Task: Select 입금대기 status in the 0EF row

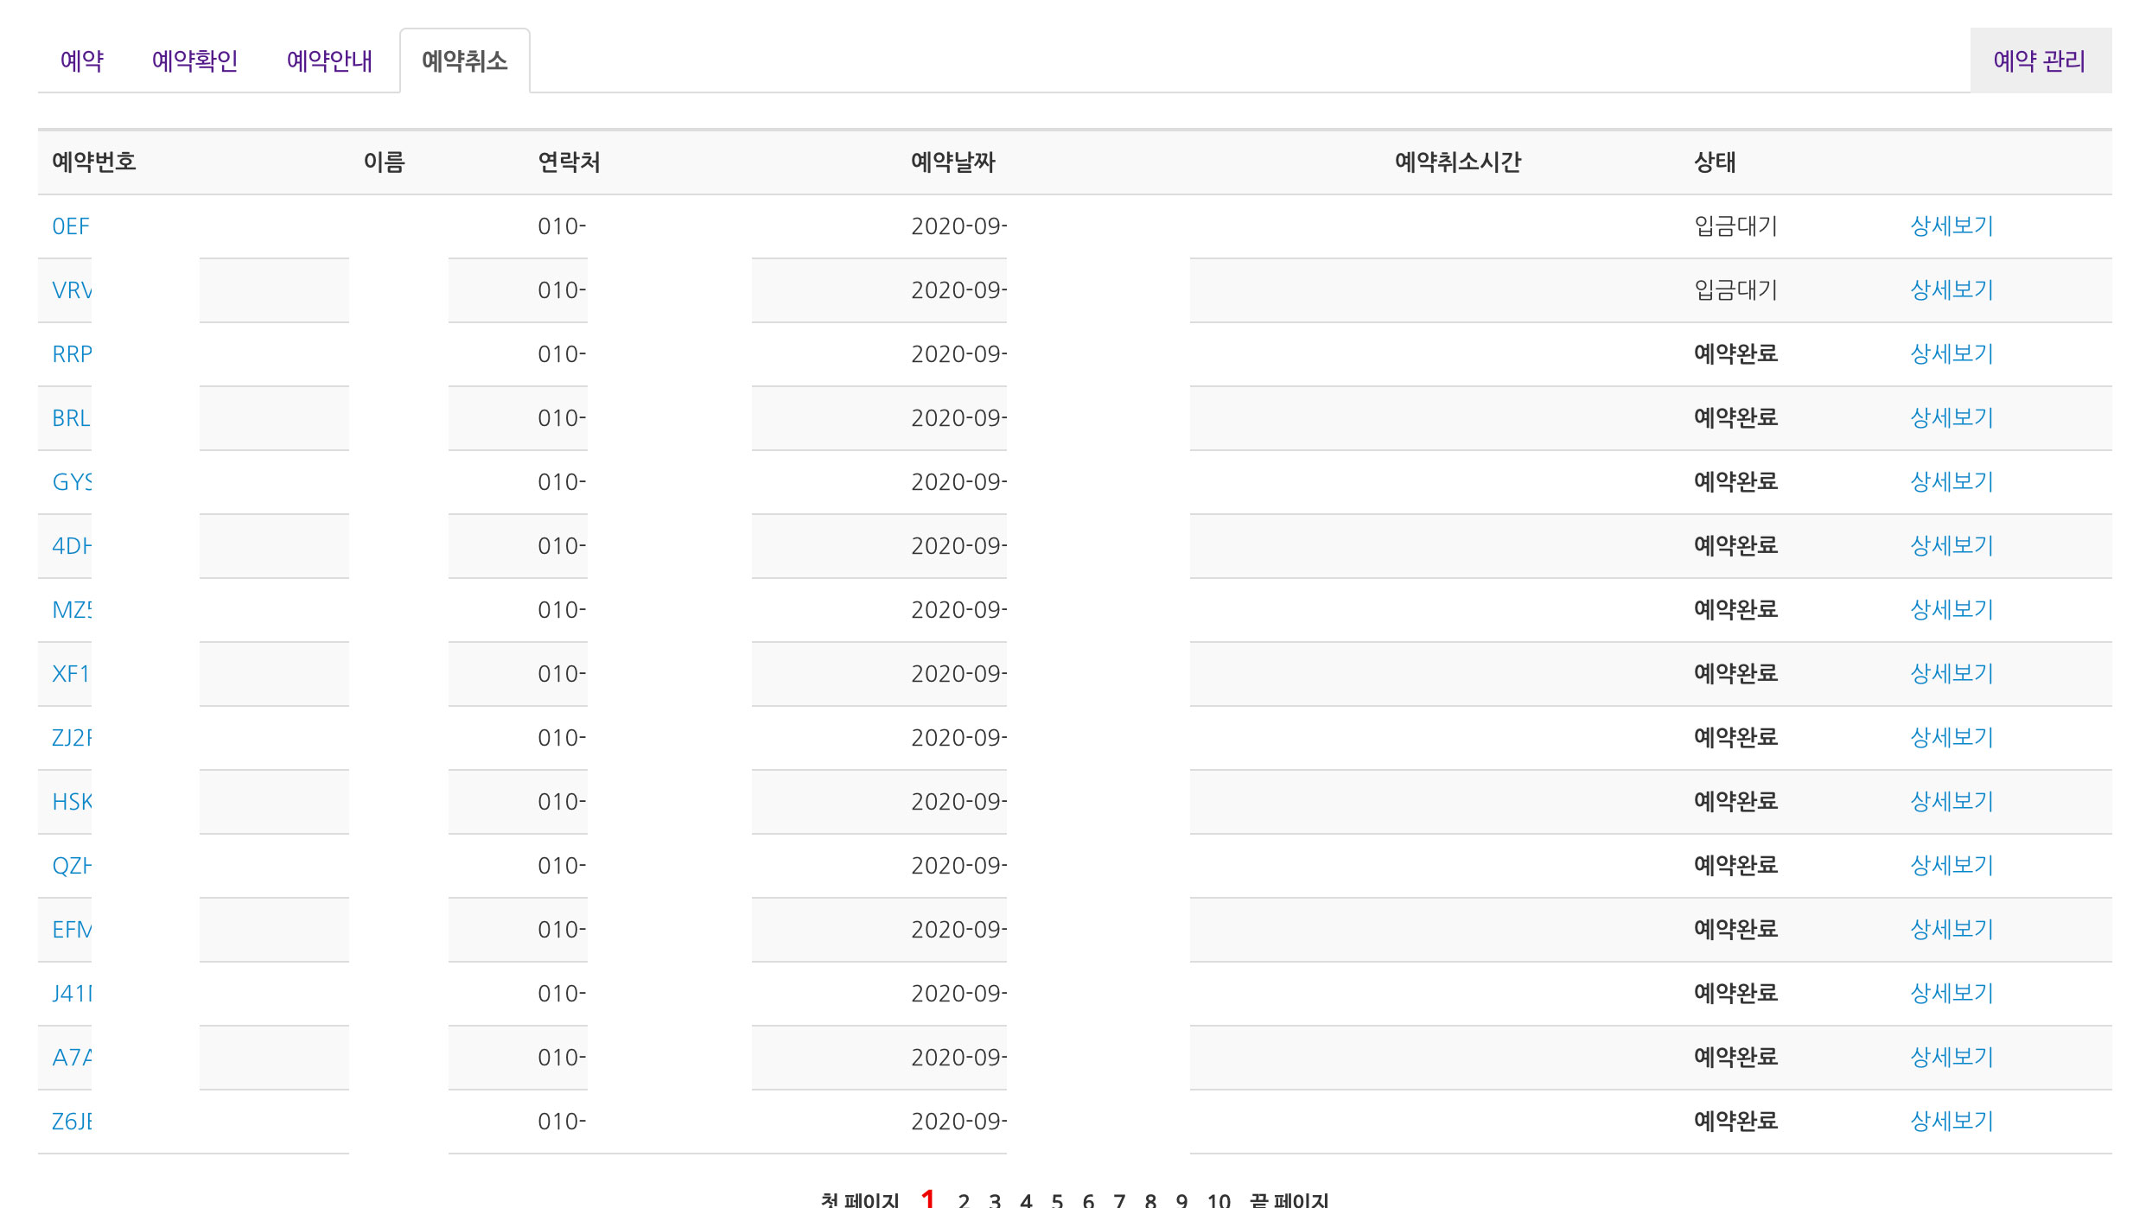Action: tap(1735, 226)
